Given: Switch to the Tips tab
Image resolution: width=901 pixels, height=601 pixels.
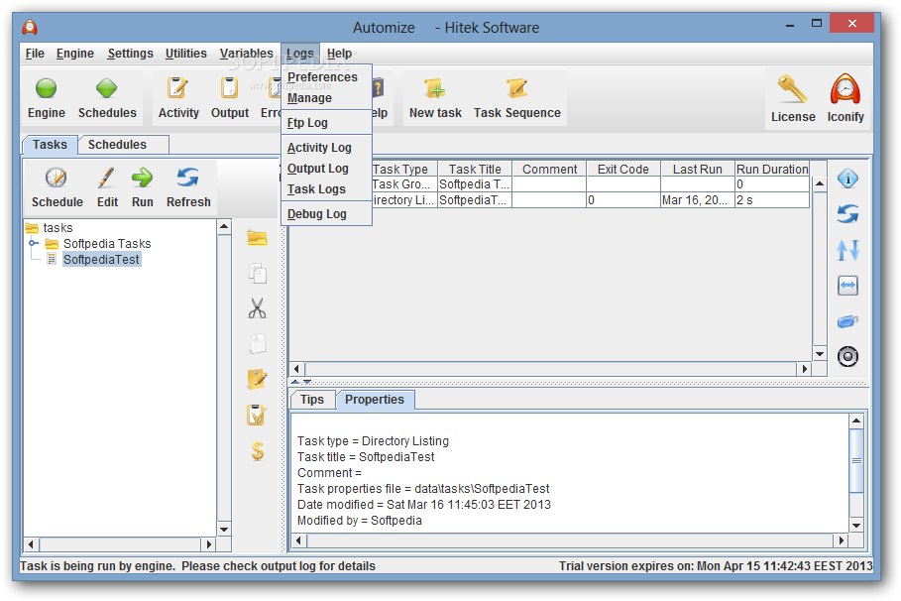Looking at the screenshot, I should pyautogui.click(x=312, y=399).
